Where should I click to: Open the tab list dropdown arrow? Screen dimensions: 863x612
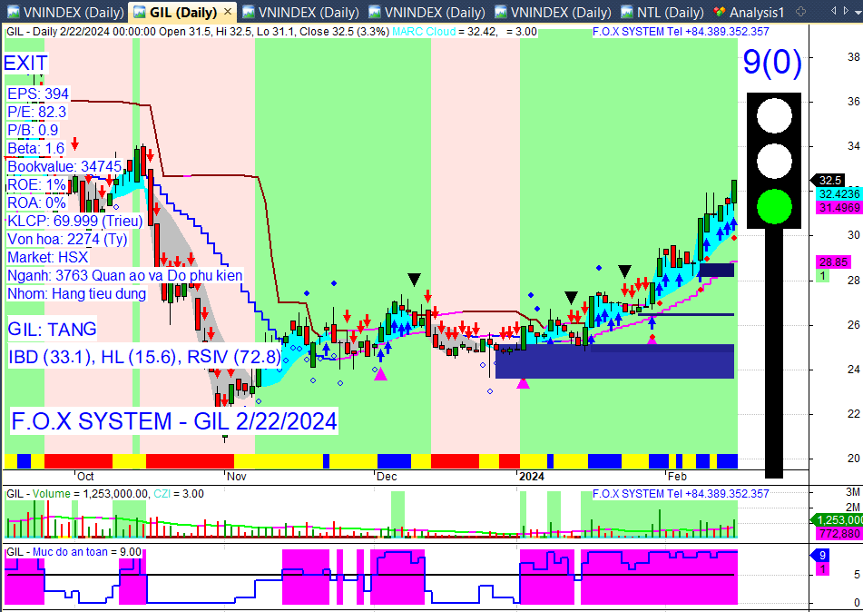click(858, 11)
